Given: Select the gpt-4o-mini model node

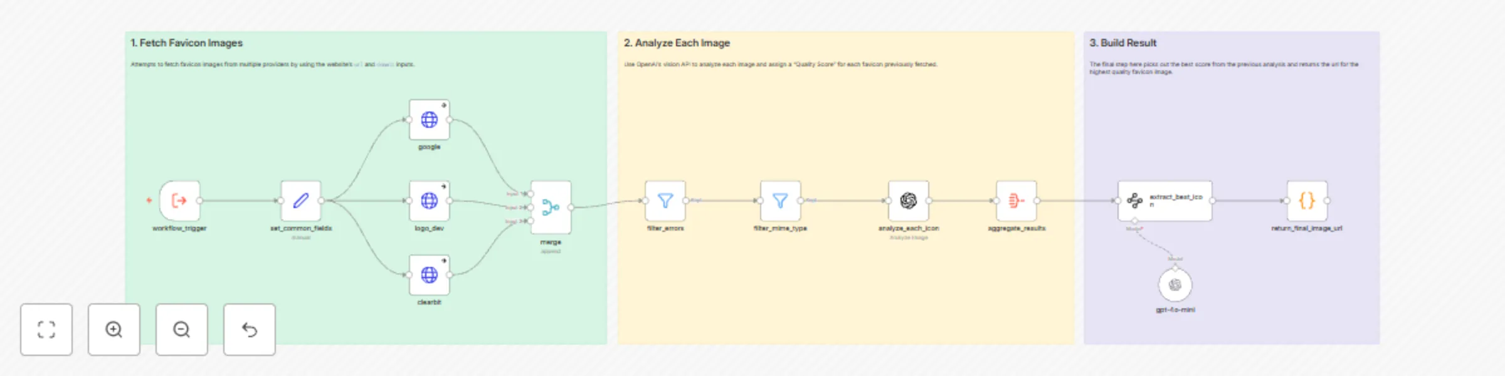Looking at the screenshot, I should tap(1175, 285).
